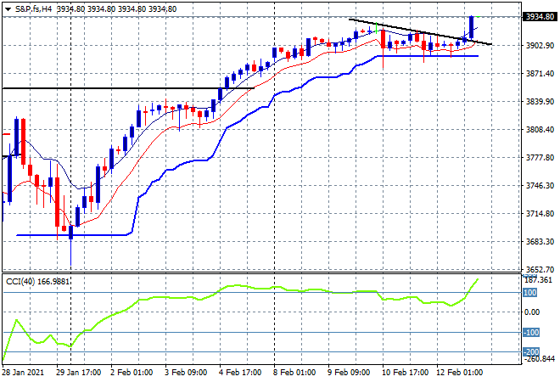Click the 28 Jan 2021 date label
Screen dimensions: 560x382
25,373
